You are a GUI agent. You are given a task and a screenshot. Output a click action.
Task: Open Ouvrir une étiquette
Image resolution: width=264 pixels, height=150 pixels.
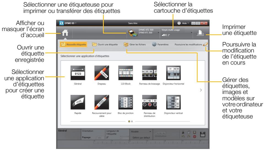(105, 45)
